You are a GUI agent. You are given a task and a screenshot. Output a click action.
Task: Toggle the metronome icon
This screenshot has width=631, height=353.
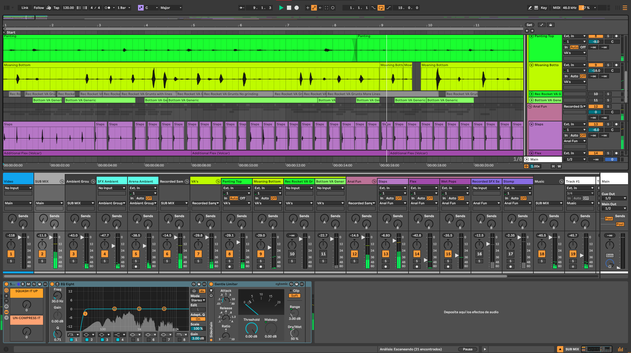[107, 8]
